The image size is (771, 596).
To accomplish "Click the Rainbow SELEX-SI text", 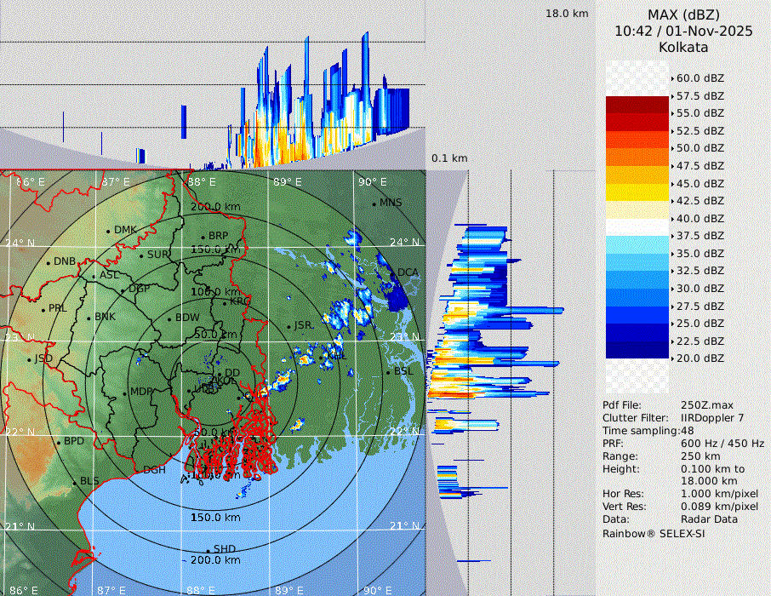I will click(654, 534).
